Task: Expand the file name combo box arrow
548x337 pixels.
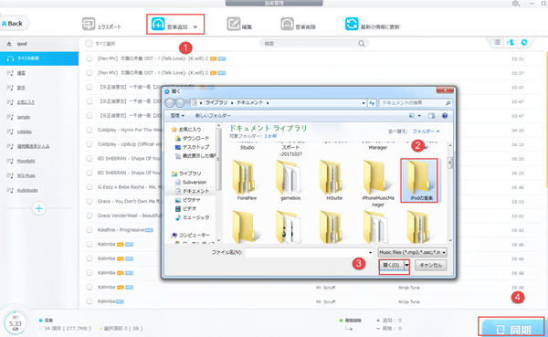Action: (371, 253)
